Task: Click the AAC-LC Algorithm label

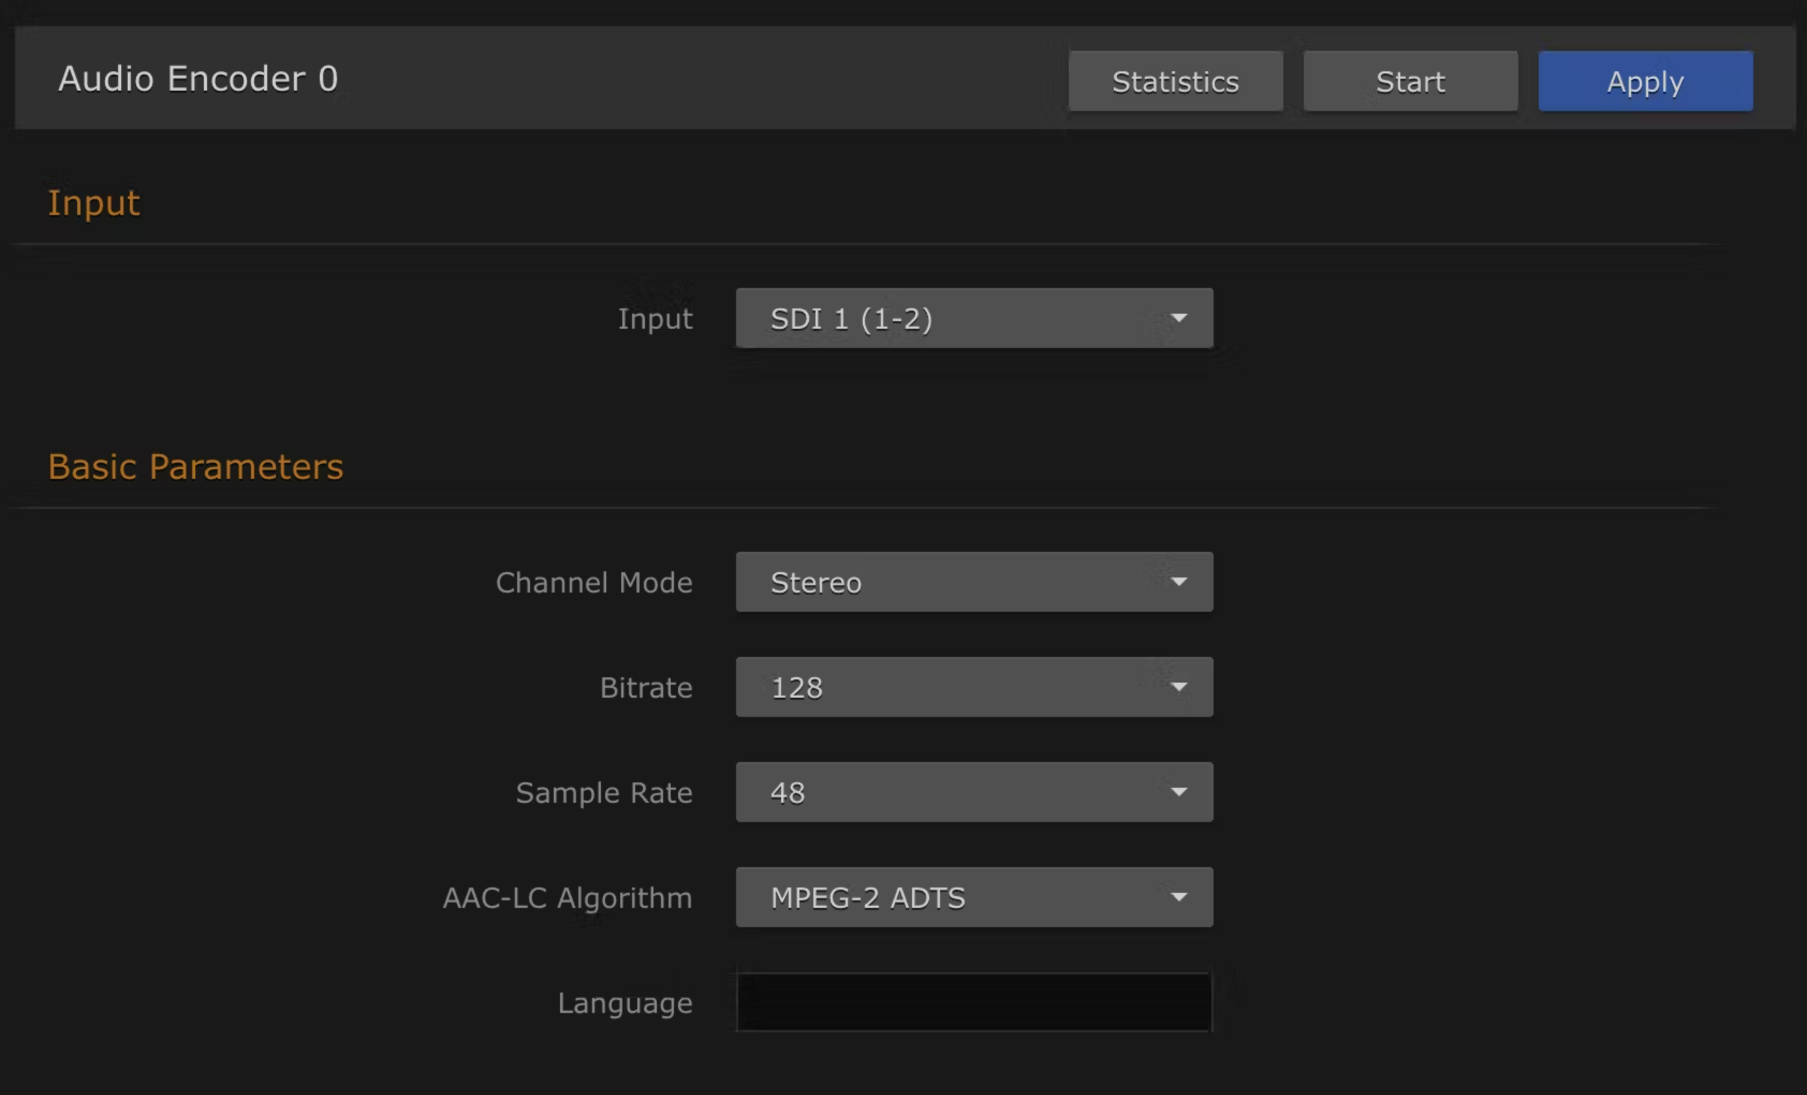Action: click(x=567, y=899)
